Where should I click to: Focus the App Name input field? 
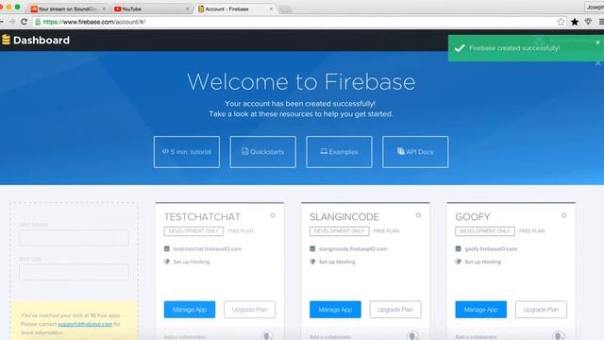[x=74, y=237]
